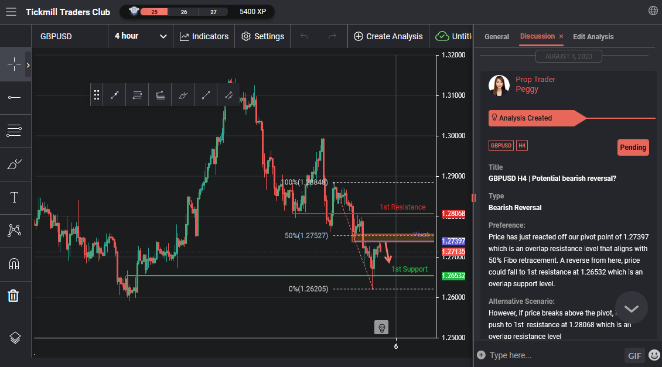Image resolution: width=662 pixels, height=367 pixels.
Task: Click the redo arrow
Action: [332, 36]
